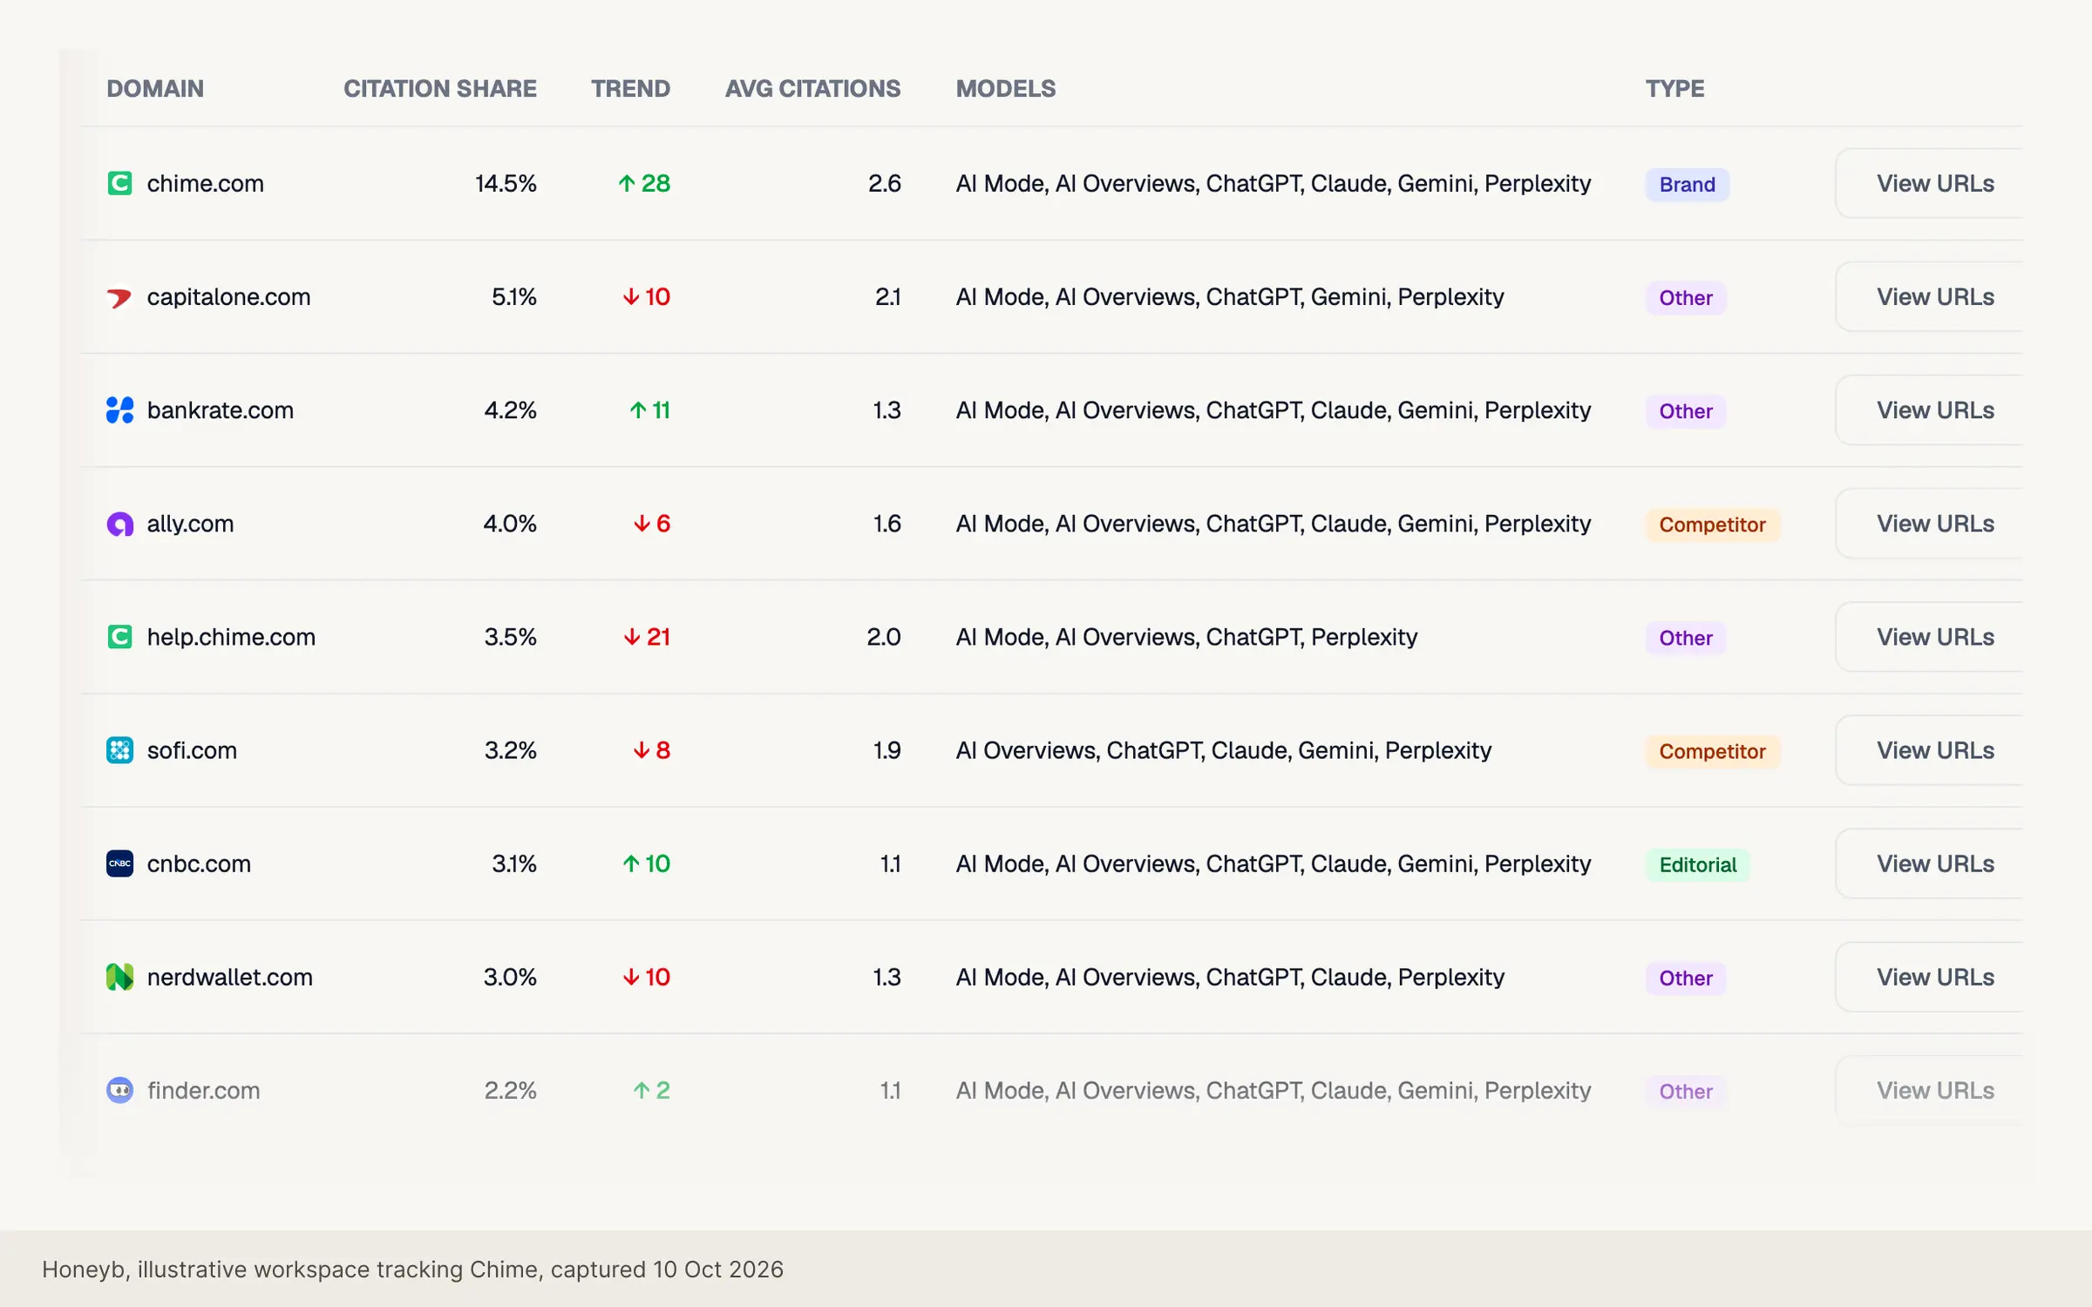2092x1307 pixels.
Task: Select the chime.com domain name
Action: (x=206, y=183)
